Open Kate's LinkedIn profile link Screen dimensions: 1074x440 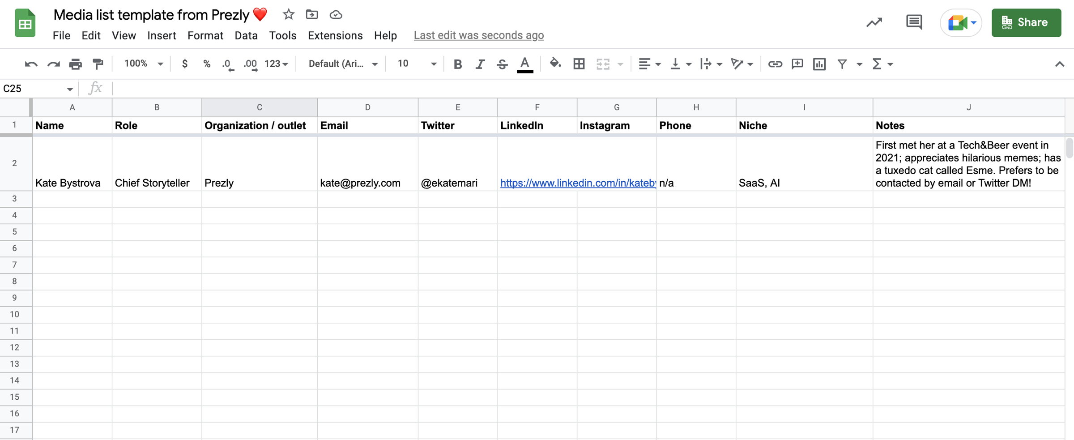577,183
